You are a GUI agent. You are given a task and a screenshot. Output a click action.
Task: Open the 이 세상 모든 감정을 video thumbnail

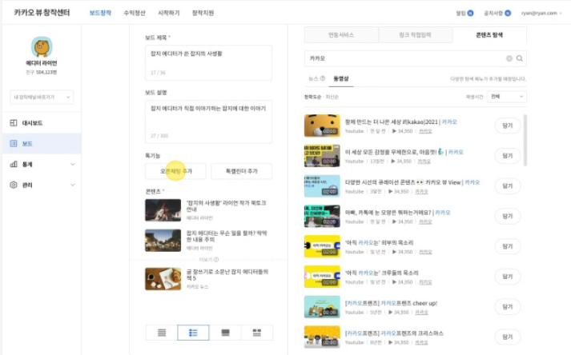pos(322,156)
